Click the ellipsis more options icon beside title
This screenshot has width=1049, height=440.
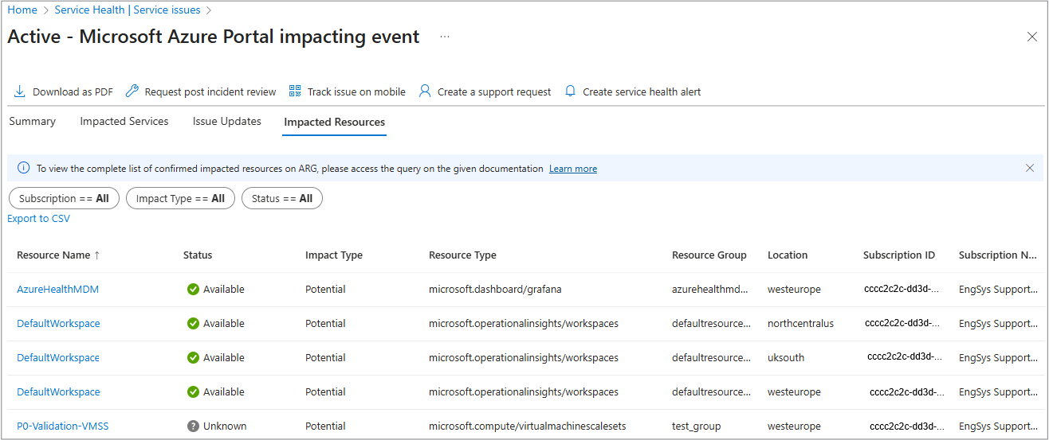point(444,37)
